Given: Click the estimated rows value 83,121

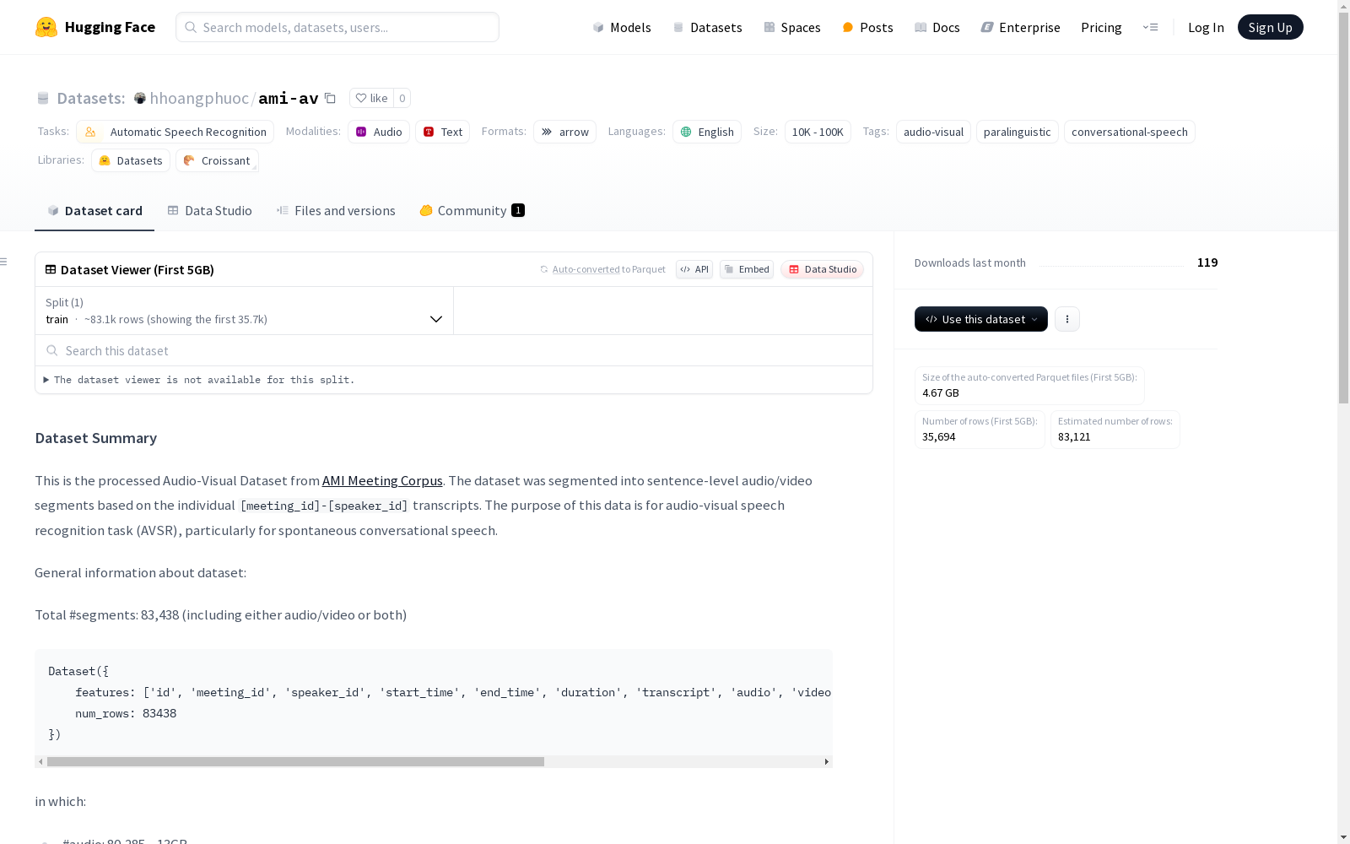Looking at the screenshot, I should coord(1074,436).
